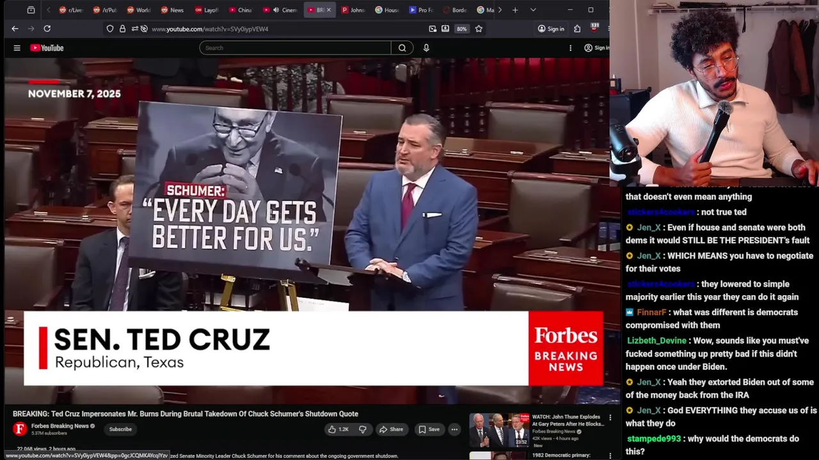Open the John Thune Explodes video thumbnail
Image resolution: width=819 pixels, height=460 pixels.
tap(499, 431)
